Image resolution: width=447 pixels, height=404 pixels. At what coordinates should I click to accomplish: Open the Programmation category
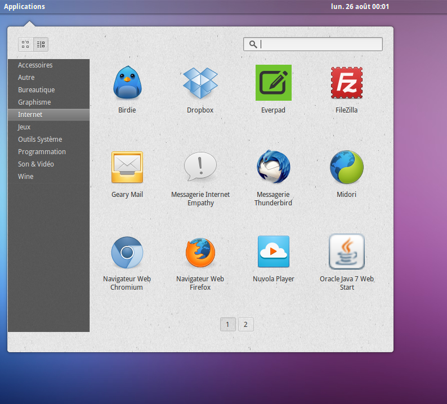(49, 151)
